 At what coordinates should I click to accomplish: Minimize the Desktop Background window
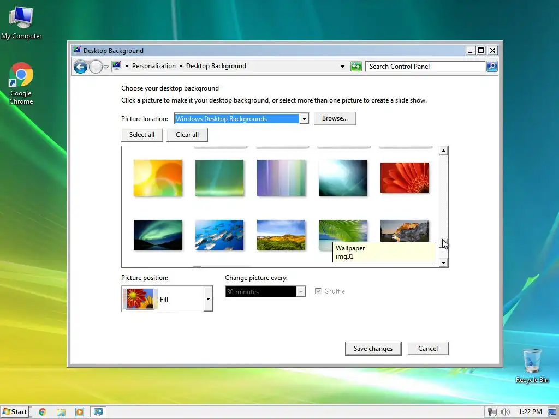[470, 51]
